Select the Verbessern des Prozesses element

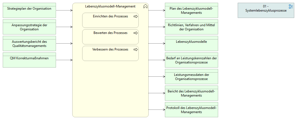coord(110,53)
